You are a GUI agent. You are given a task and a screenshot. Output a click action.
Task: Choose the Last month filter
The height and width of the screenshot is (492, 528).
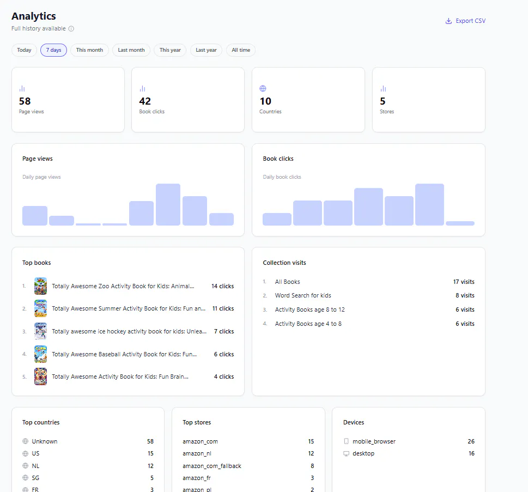tap(131, 50)
